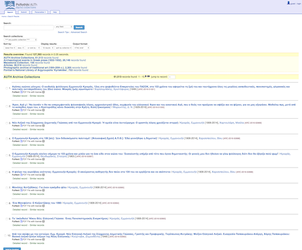Expand the search collections dropdown
Image resolution: width=302 pixels, height=250 pixels.
20,39
